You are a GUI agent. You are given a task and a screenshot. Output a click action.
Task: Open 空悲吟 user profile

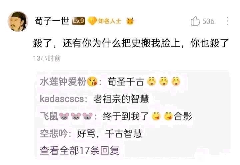(54, 133)
